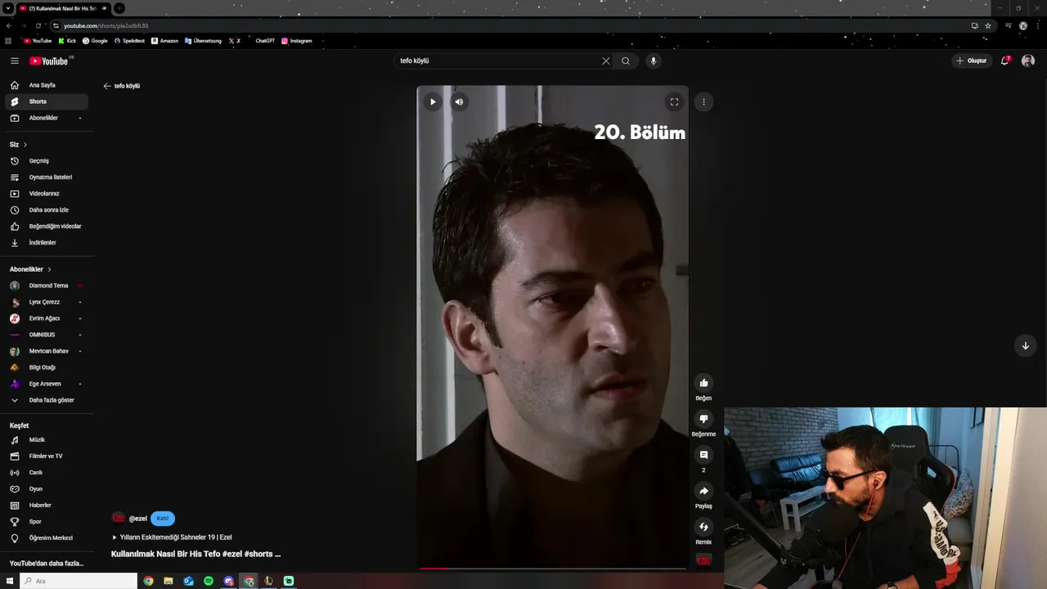The image size is (1047, 589).
Task: Enter fullscreen on the Shorts player
Action: (674, 102)
